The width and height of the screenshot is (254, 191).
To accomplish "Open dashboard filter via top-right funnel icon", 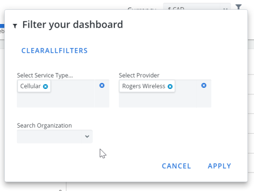I will [239, 7].
